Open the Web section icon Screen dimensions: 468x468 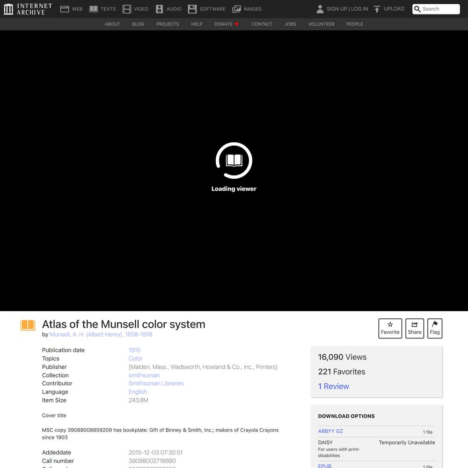[65, 9]
